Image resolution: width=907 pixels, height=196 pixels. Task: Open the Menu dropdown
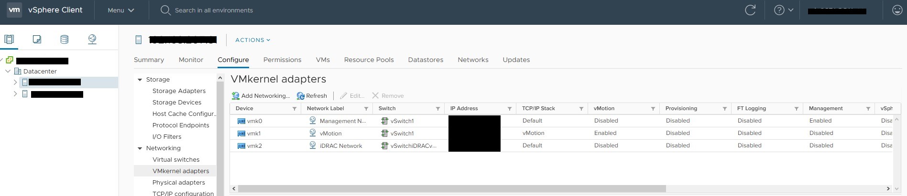point(120,10)
